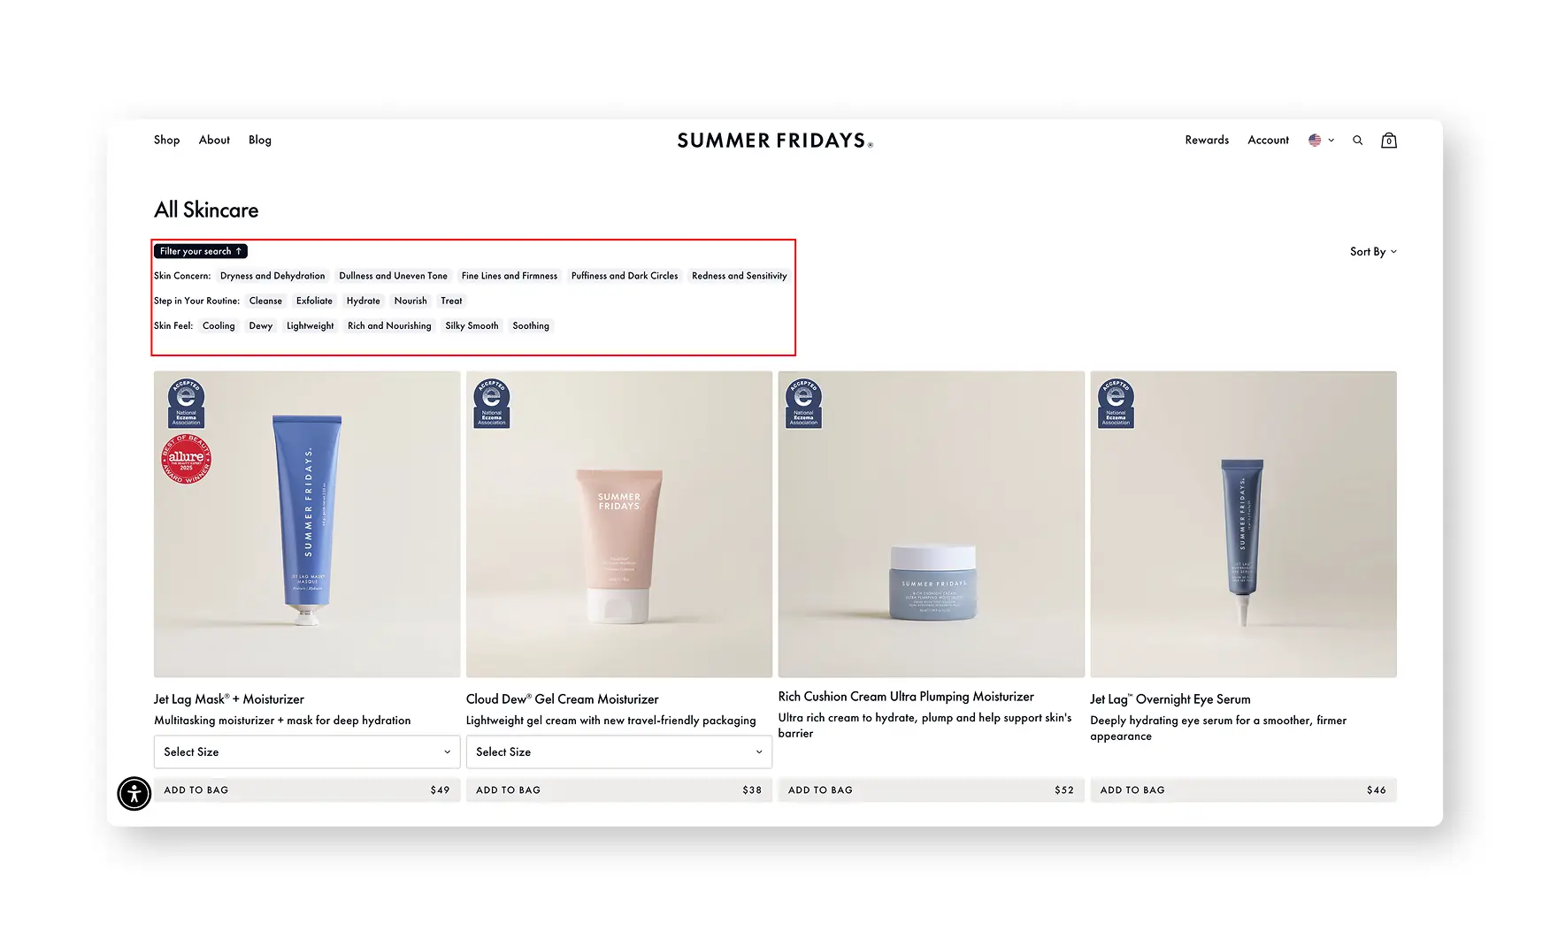Screen dimensions: 1550x946
Task: Toggle the Lightweight skin feel filter
Action: pos(311,325)
